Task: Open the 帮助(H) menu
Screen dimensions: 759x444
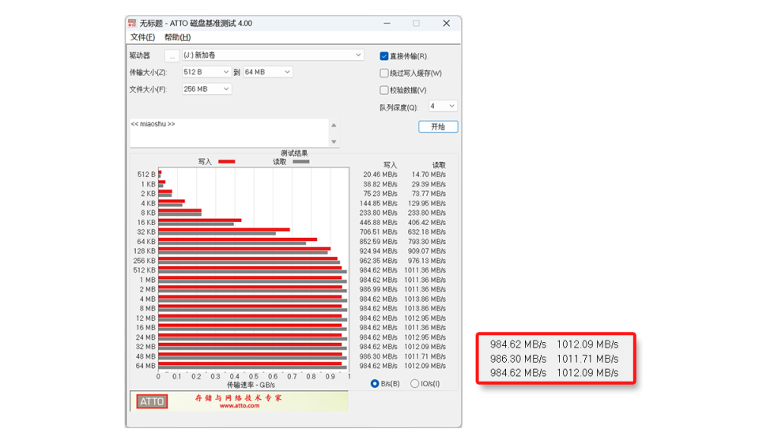Action: tap(177, 37)
